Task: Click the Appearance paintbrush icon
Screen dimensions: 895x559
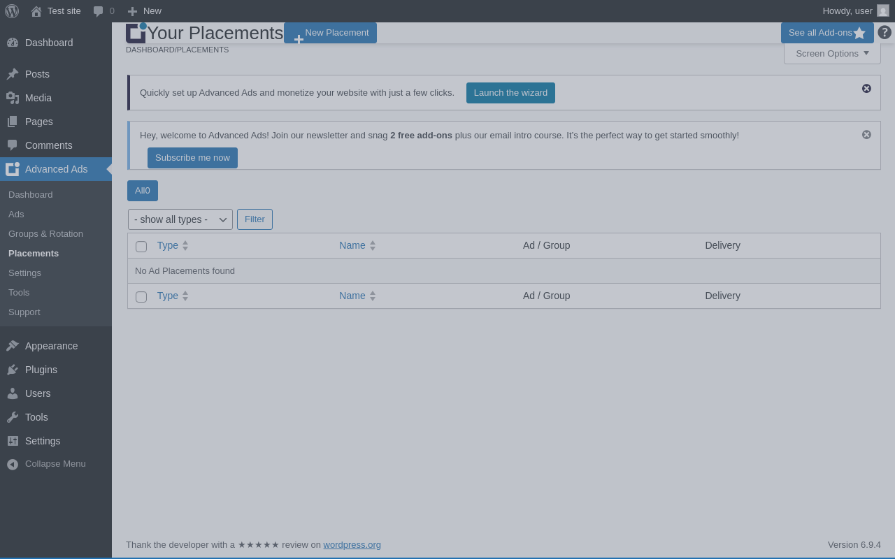Action: point(13,346)
